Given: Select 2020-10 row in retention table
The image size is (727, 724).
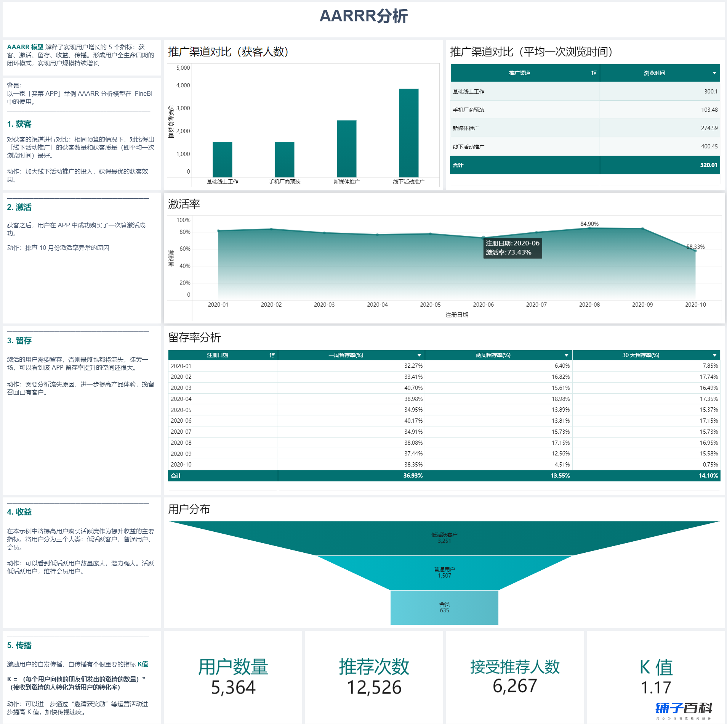Looking at the screenshot, I should [x=444, y=465].
